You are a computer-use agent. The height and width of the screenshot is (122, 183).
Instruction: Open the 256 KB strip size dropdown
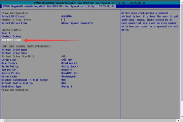pyautogui.click(x=66, y=60)
